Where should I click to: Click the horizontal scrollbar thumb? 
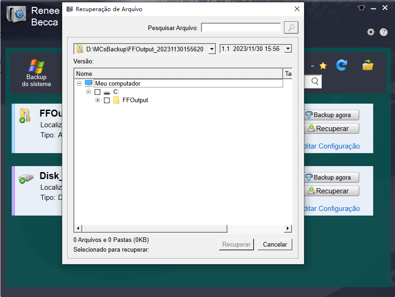tap(155, 229)
